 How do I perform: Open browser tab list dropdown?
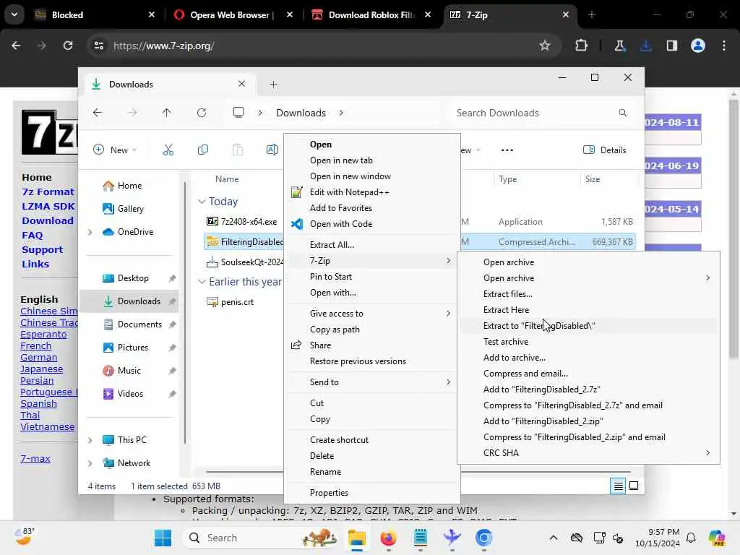14,14
